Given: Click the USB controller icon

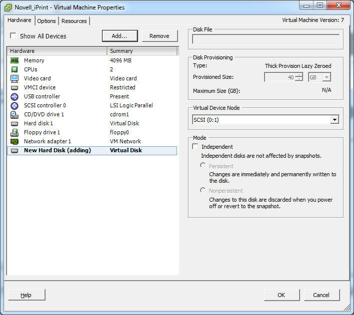Looking at the screenshot, I should [14, 96].
